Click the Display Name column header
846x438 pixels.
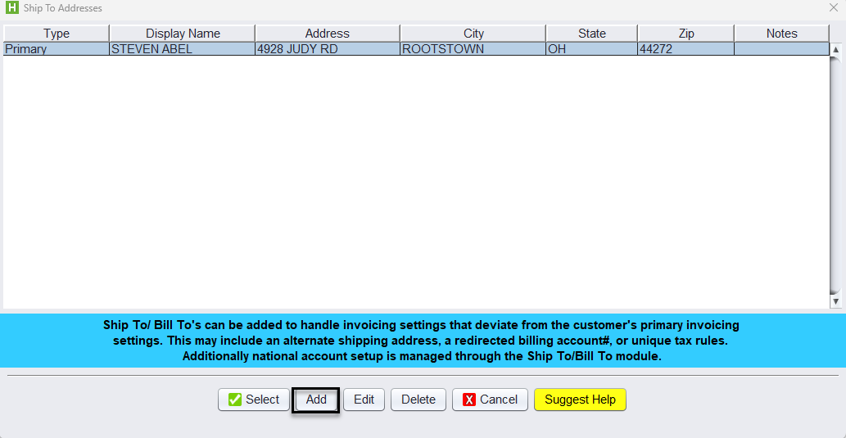[x=183, y=34]
